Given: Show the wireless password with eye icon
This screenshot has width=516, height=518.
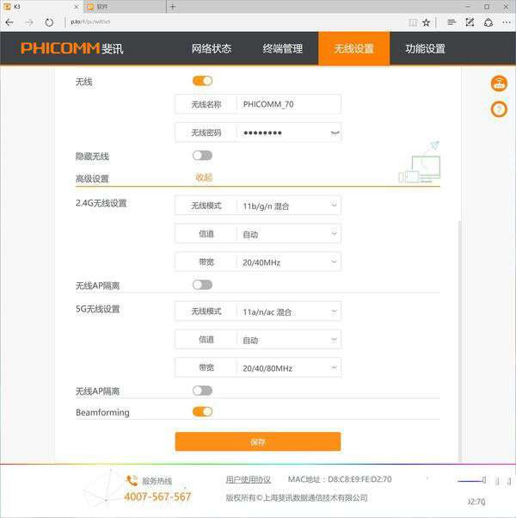Looking at the screenshot, I should [334, 133].
